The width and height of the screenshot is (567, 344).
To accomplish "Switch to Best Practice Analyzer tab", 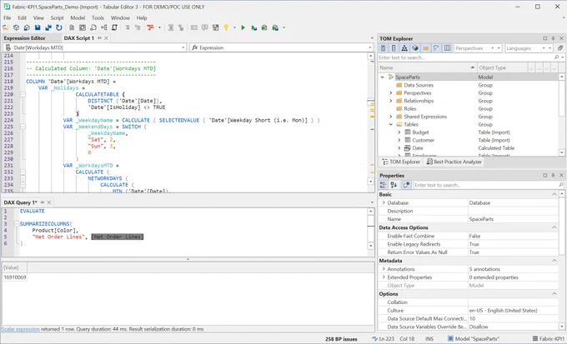I will pyautogui.click(x=454, y=162).
